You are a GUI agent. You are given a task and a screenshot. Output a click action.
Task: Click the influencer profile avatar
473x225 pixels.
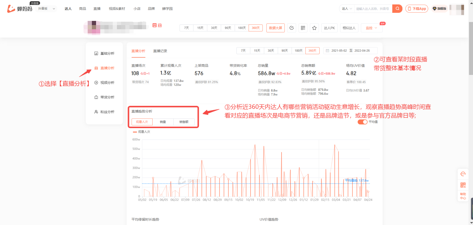[94, 27]
